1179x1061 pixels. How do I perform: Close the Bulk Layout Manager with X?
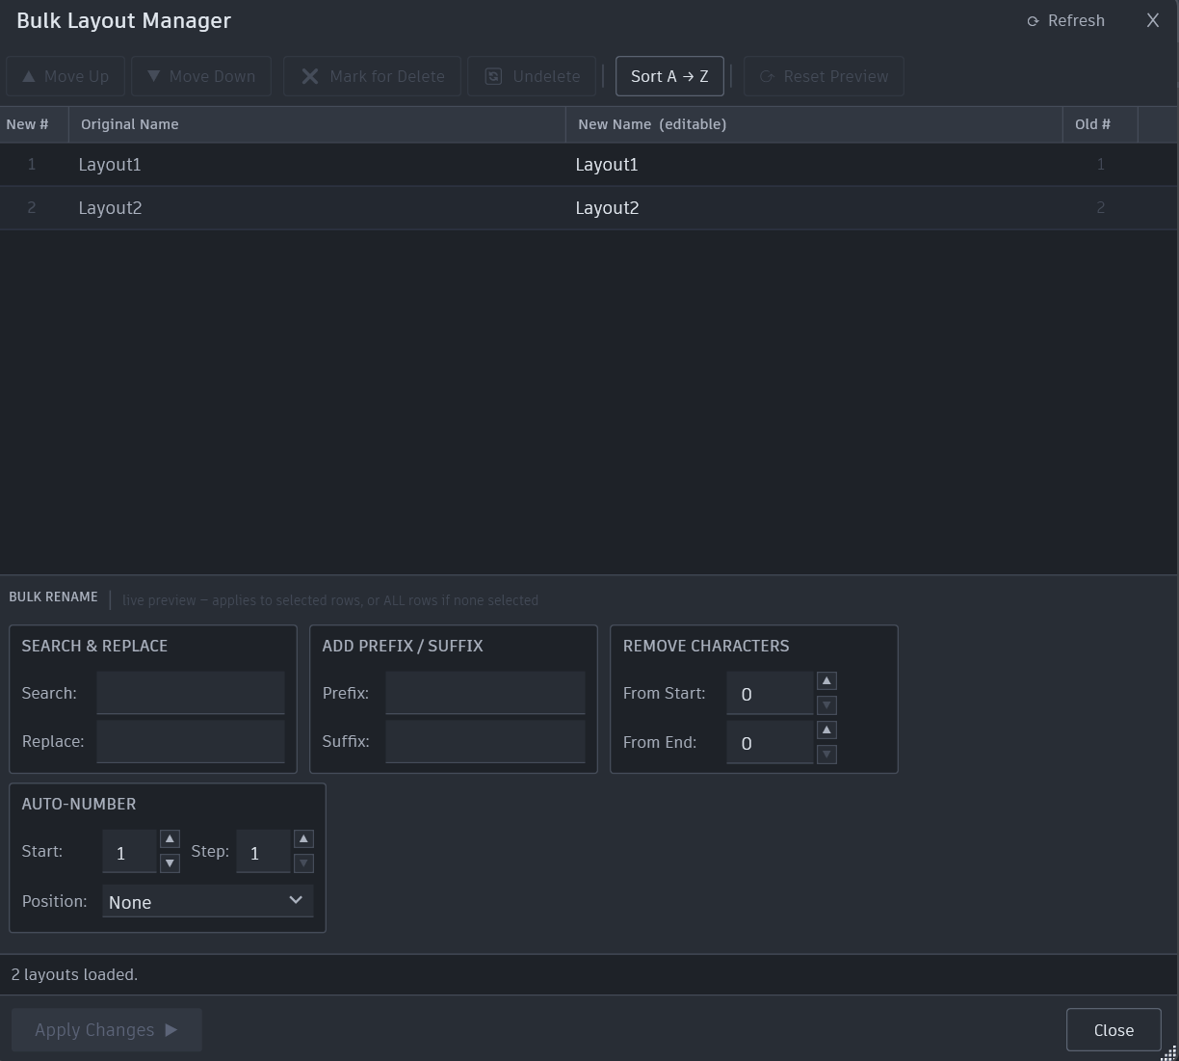(1152, 20)
